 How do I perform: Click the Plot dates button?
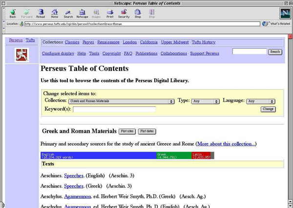[x=147, y=131]
